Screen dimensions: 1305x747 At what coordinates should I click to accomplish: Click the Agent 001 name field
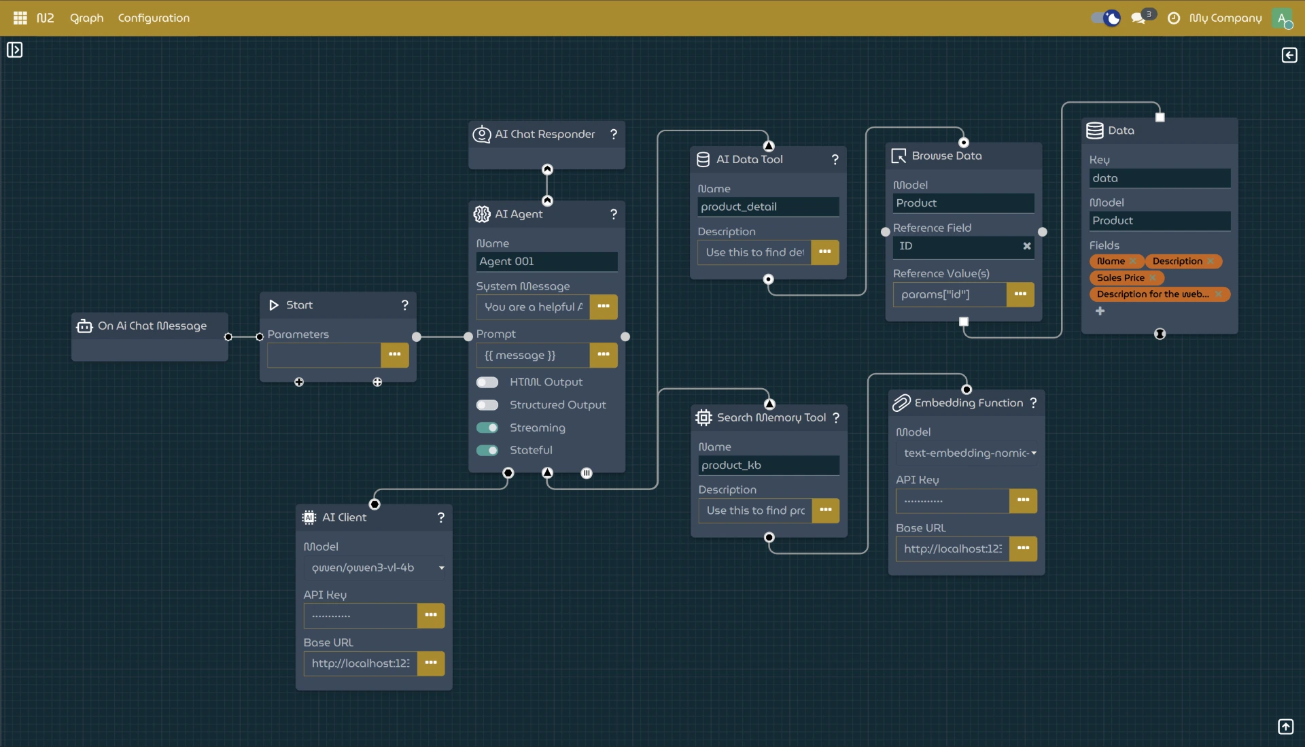tap(546, 262)
